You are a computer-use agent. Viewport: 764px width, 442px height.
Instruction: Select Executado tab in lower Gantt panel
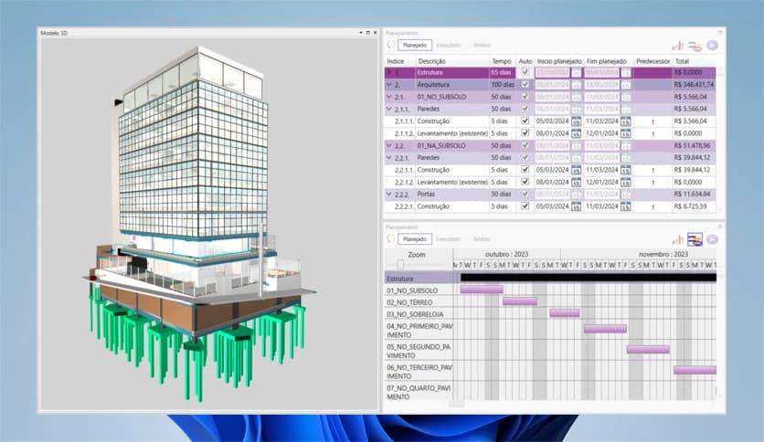[449, 239]
